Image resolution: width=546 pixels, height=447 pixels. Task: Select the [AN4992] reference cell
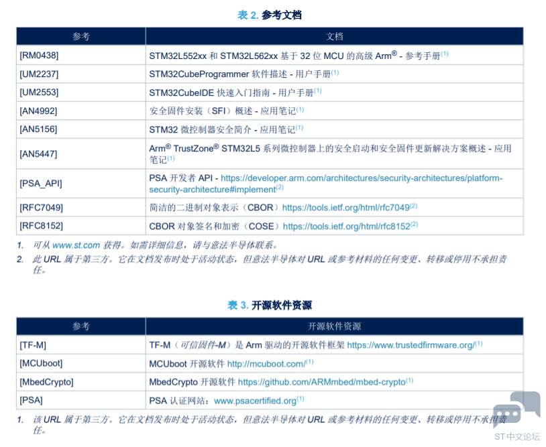[x=80, y=111]
